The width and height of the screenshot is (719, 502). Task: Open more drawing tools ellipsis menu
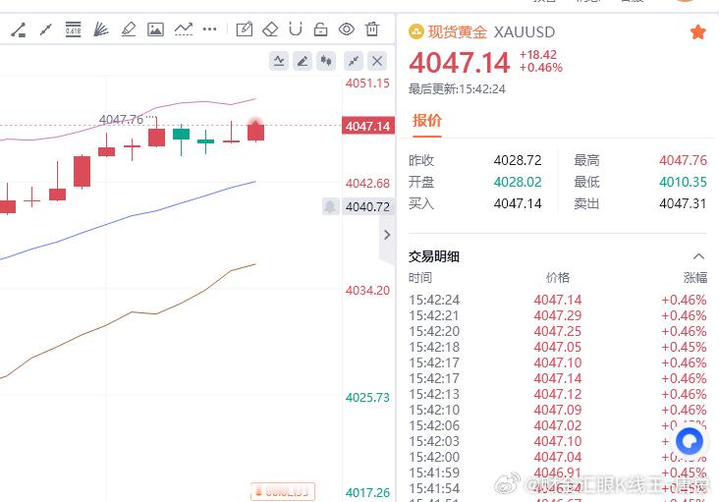[209, 29]
